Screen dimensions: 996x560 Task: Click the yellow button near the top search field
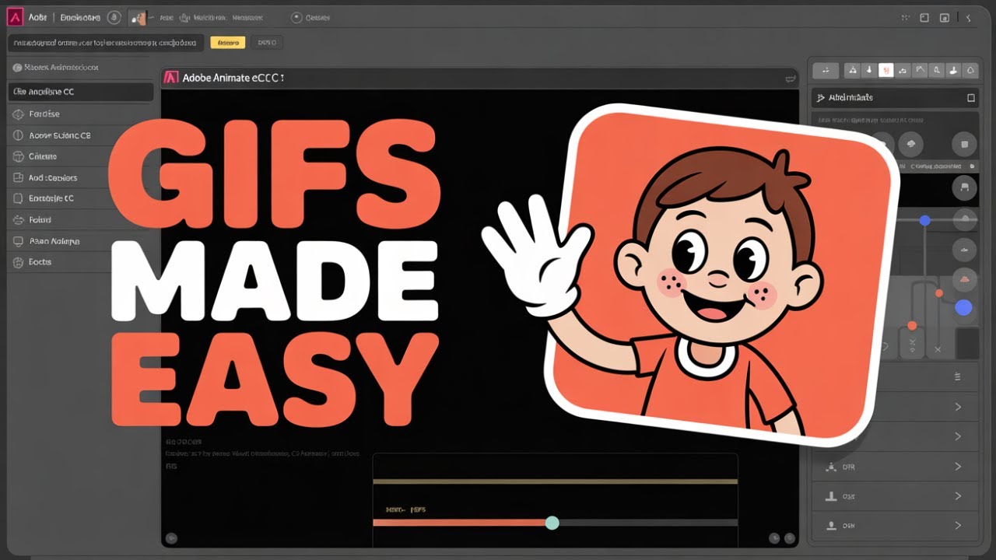click(228, 43)
